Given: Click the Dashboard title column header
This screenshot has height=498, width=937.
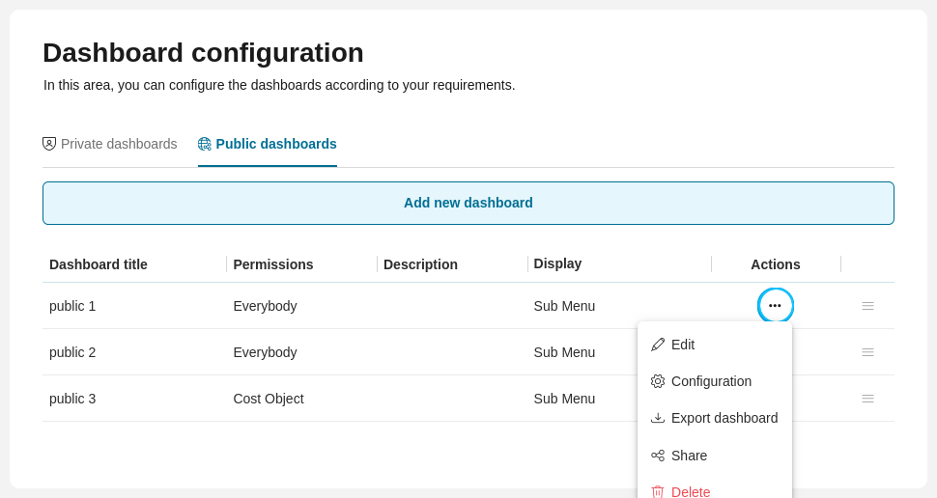Looking at the screenshot, I should 98,264.
